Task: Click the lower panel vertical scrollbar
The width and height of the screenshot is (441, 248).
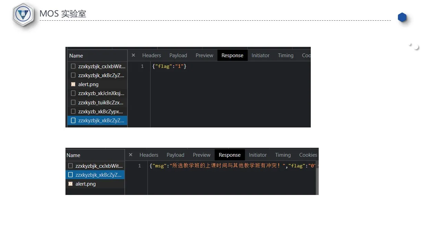Action: (x=317, y=178)
